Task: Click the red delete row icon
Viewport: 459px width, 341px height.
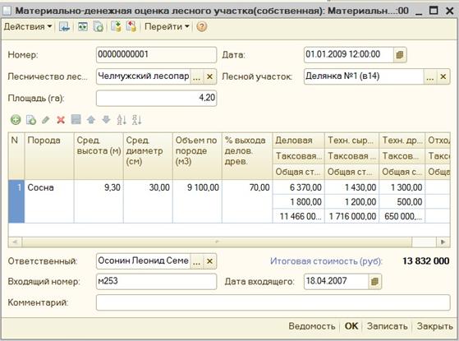Action: pos(61,120)
